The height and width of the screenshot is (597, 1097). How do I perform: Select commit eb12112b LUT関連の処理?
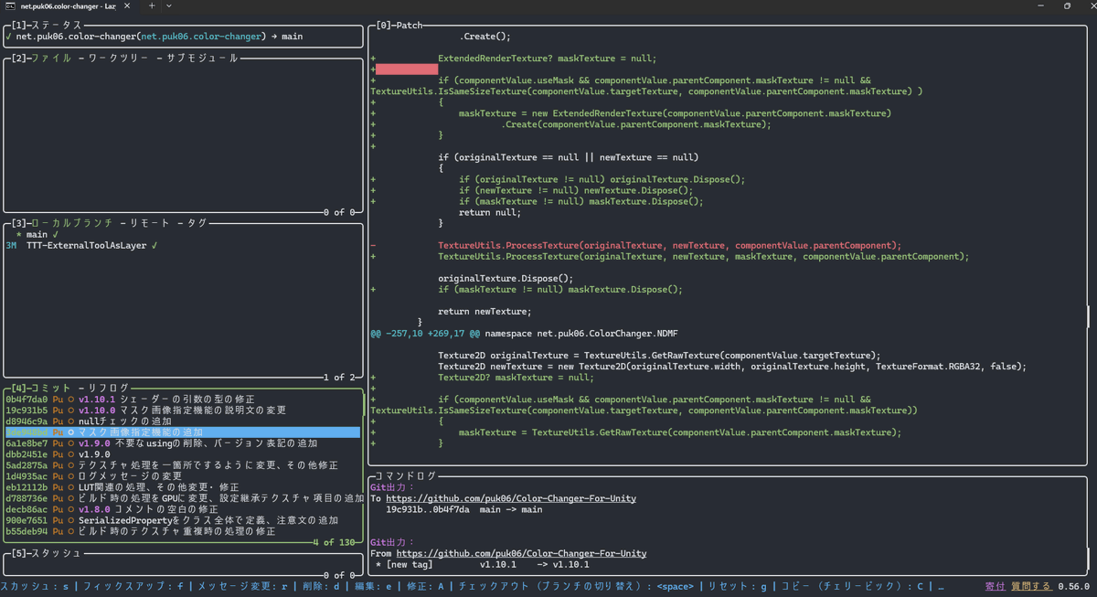[x=183, y=487]
